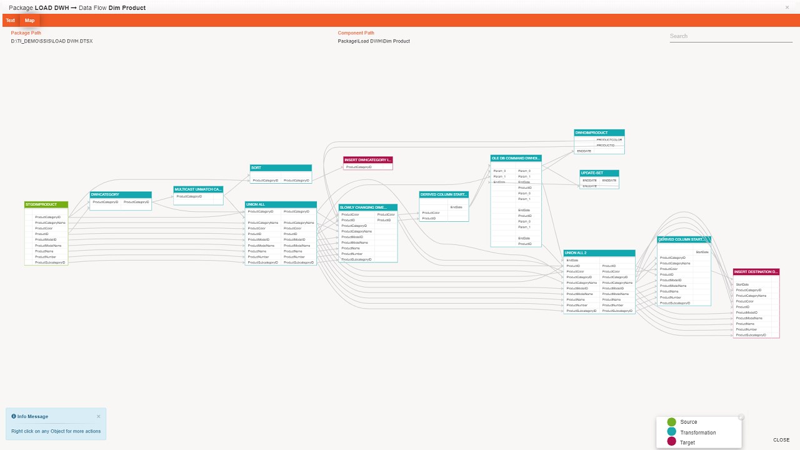The width and height of the screenshot is (800, 450).
Task: Click the crimson Target legend circle
Action: click(x=672, y=442)
